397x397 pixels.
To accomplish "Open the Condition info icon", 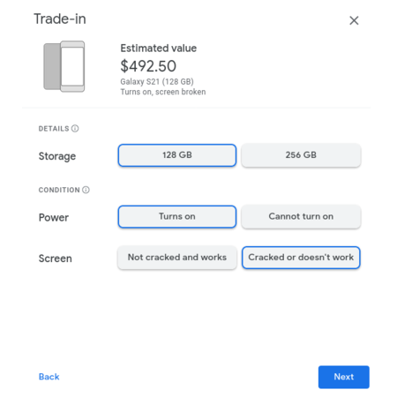I will [x=86, y=190].
